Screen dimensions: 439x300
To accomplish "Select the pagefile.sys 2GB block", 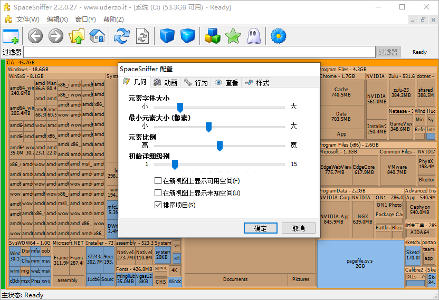I will [x=360, y=264].
